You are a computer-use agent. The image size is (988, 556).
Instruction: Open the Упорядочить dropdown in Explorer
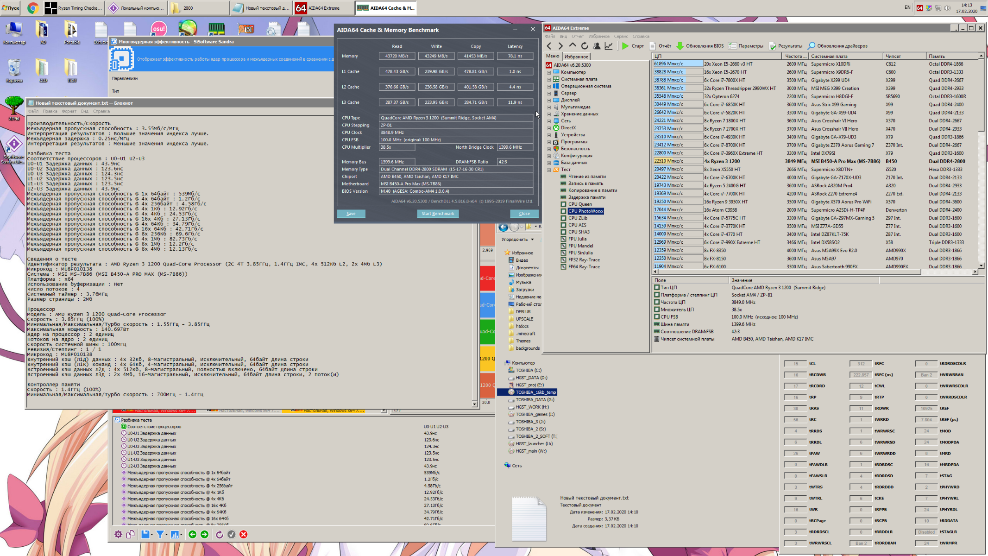point(517,240)
